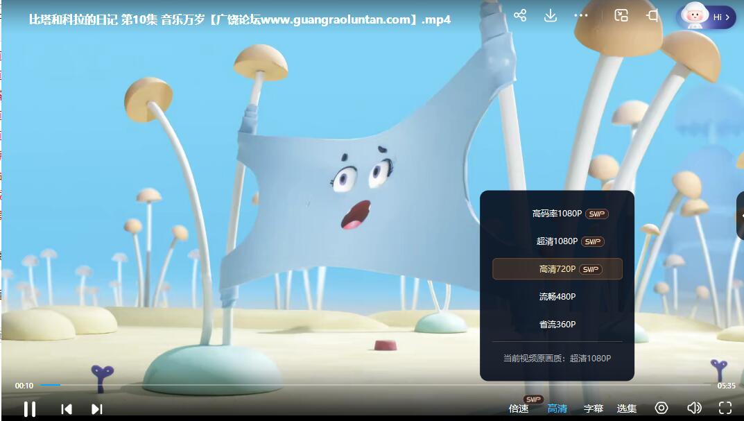Click the SVIP badge next to 超清1080P
This screenshot has width=744, height=421.
[593, 241]
